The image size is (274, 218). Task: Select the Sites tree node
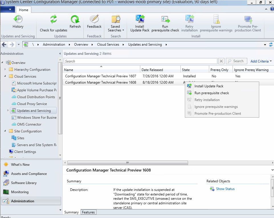click(x=18, y=138)
